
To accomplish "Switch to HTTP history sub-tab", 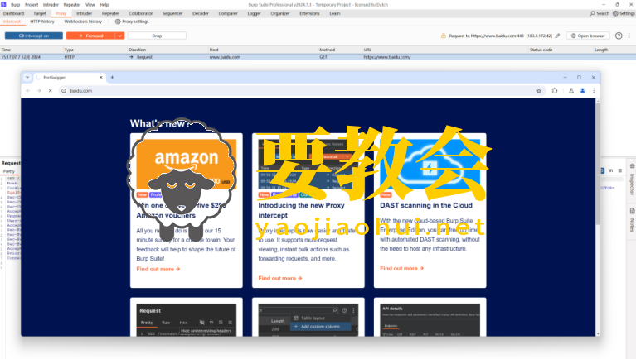I will coord(42,22).
